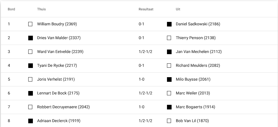Click black square next to Milo Buysse
Screen dimensions: 278x127
point(169,79)
